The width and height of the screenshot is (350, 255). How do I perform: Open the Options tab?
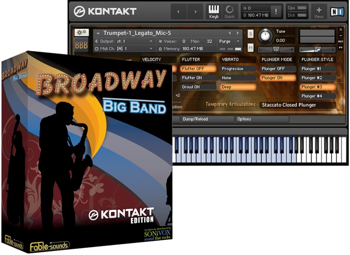262,119
